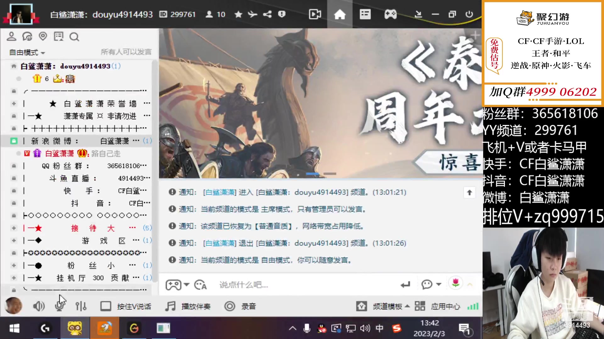The width and height of the screenshot is (604, 339).
Task: Expand the chevron next to the flower gift icon
Action: (x=470, y=285)
